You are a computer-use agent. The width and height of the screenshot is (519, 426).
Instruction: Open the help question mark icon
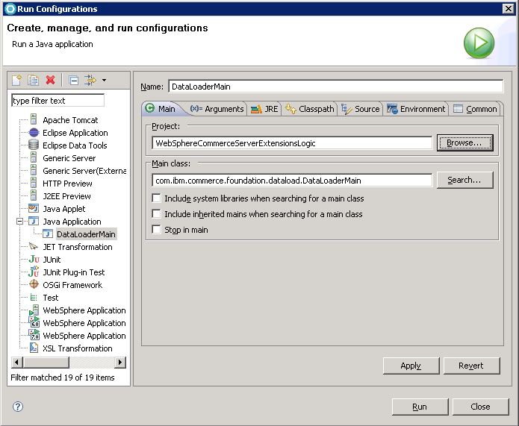pyautogui.click(x=18, y=407)
